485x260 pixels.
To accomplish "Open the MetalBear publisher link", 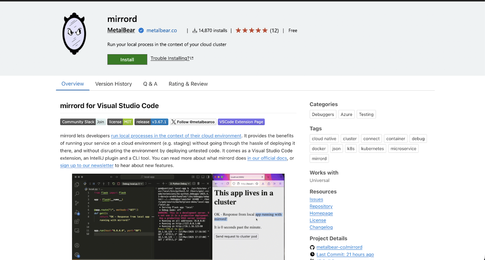I will (121, 30).
